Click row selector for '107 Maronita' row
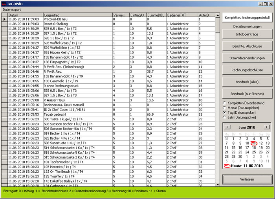 (4, 167)
